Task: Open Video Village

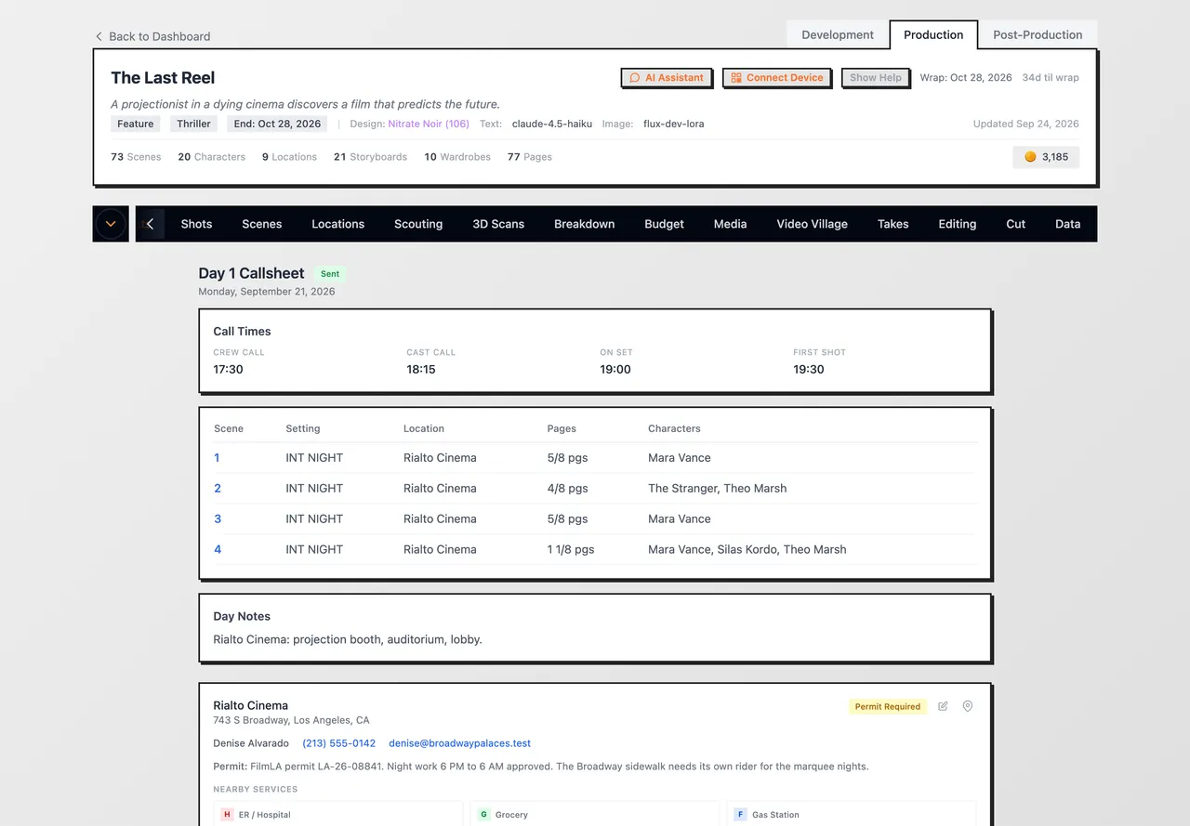Action: tap(813, 224)
